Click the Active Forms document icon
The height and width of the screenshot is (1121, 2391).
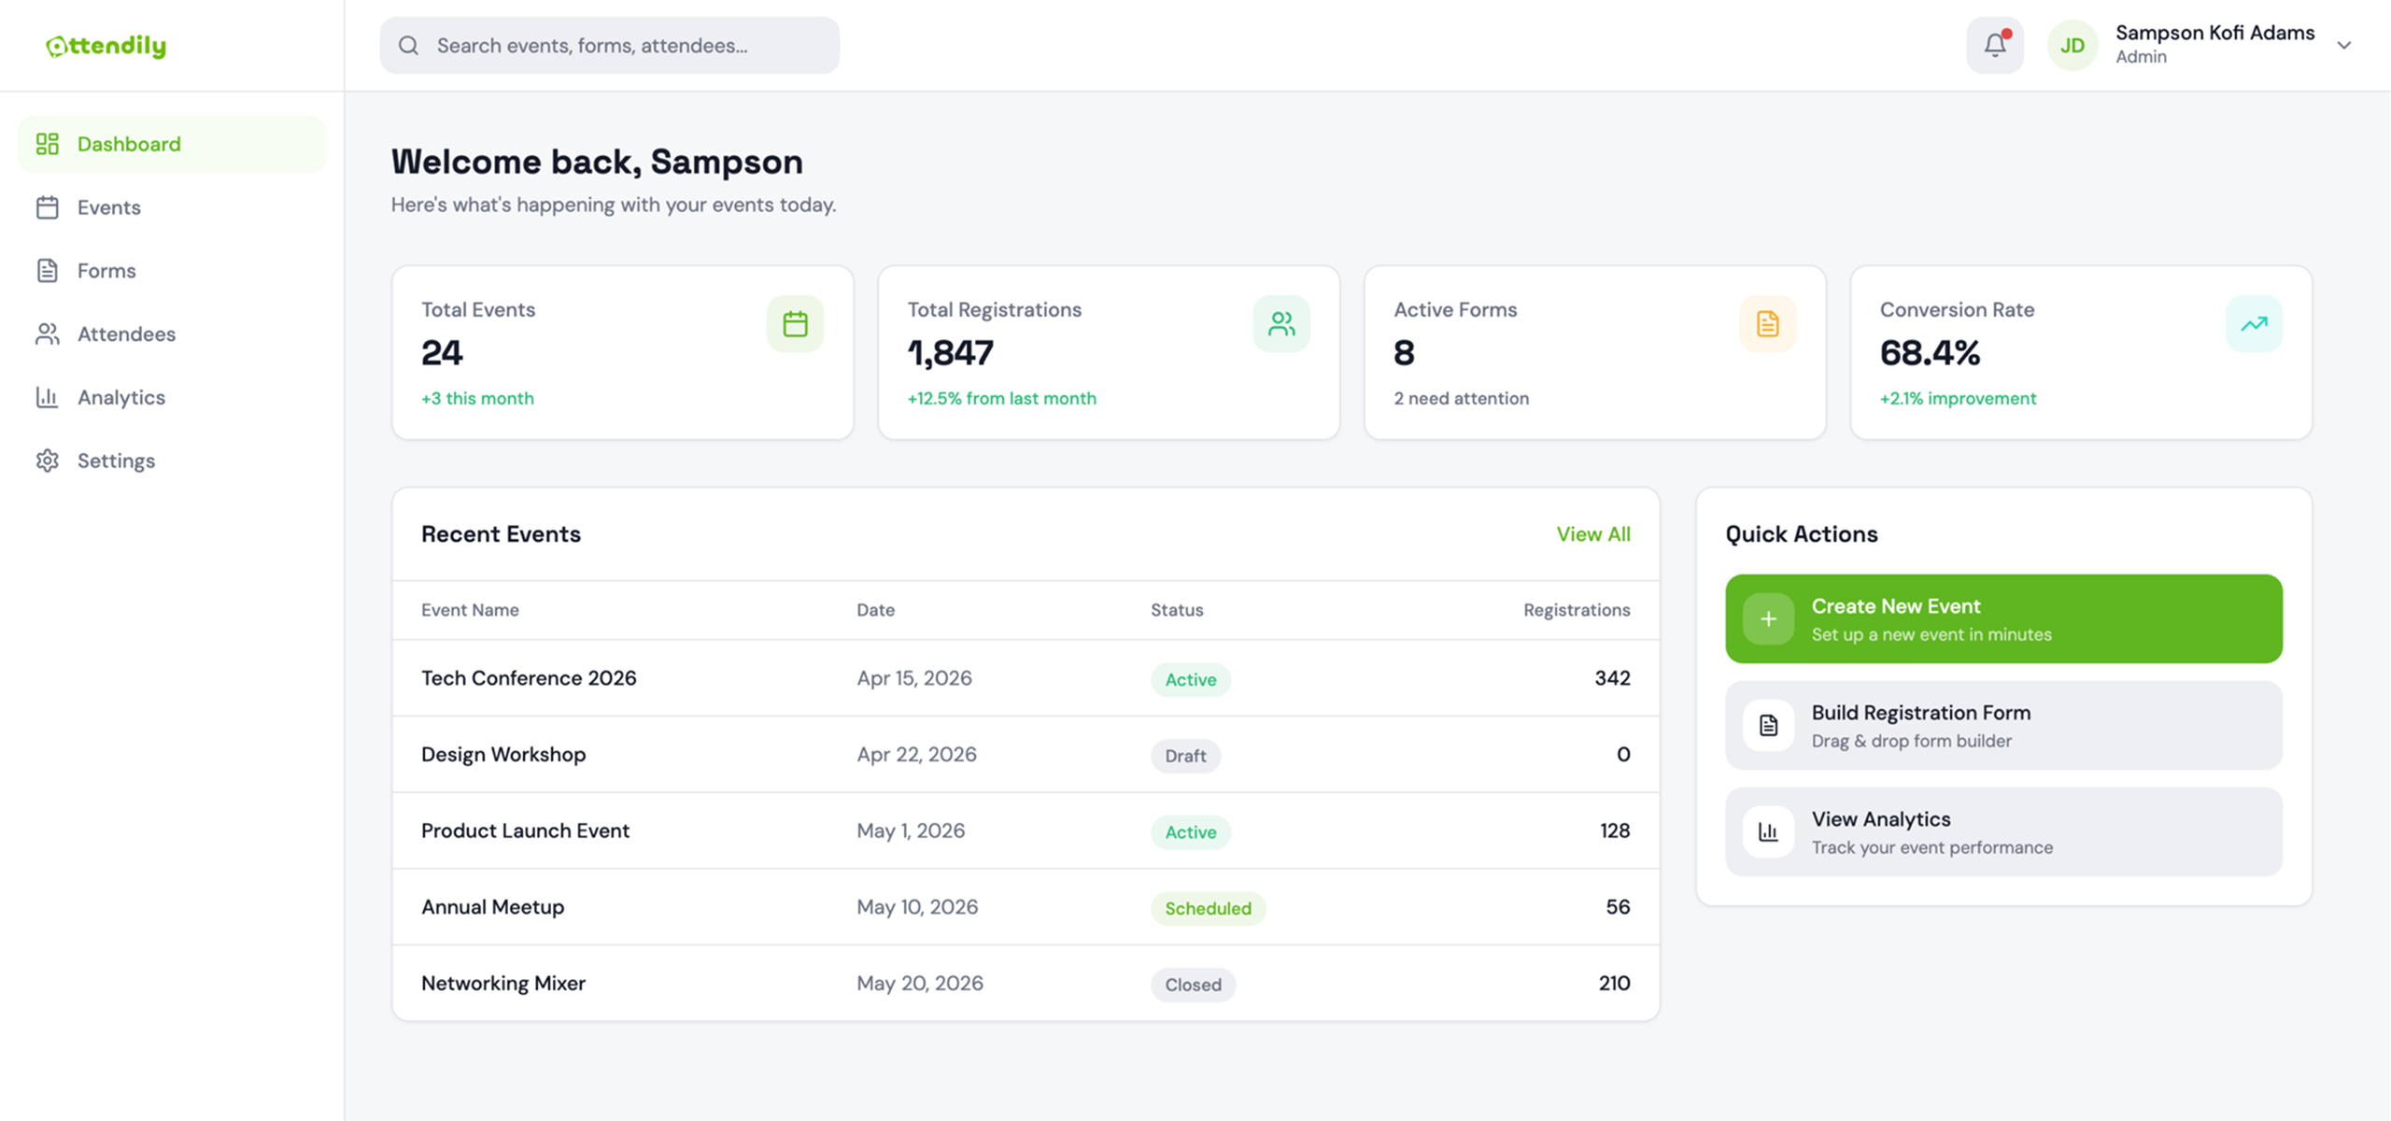(1767, 324)
